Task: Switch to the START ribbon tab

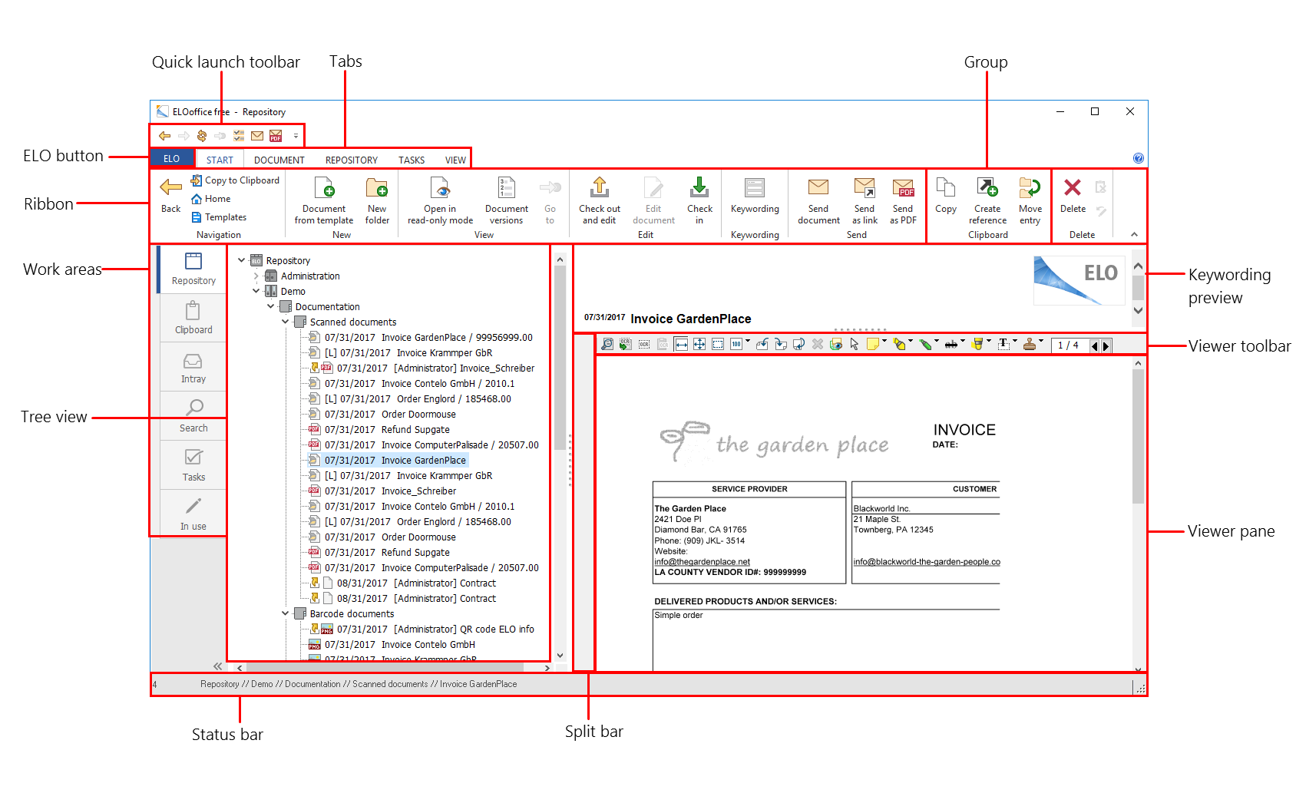Action: coord(220,160)
